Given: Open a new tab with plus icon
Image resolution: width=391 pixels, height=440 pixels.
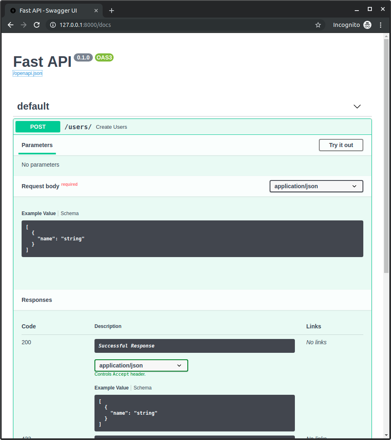Looking at the screenshot, I should click(x=112, y=11).
